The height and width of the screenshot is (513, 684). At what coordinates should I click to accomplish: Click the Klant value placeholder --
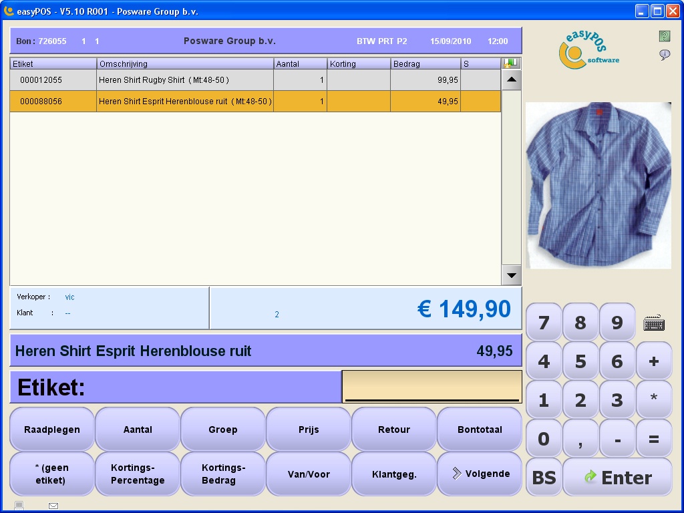coord(67,313)
